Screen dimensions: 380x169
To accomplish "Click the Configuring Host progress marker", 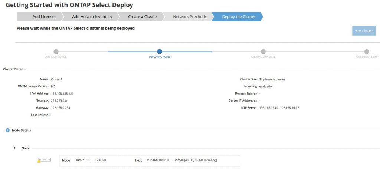I will tap(56, 52).
